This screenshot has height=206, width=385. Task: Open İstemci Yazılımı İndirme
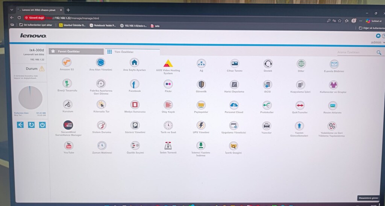pyautogui.click(x=201, y=146)
